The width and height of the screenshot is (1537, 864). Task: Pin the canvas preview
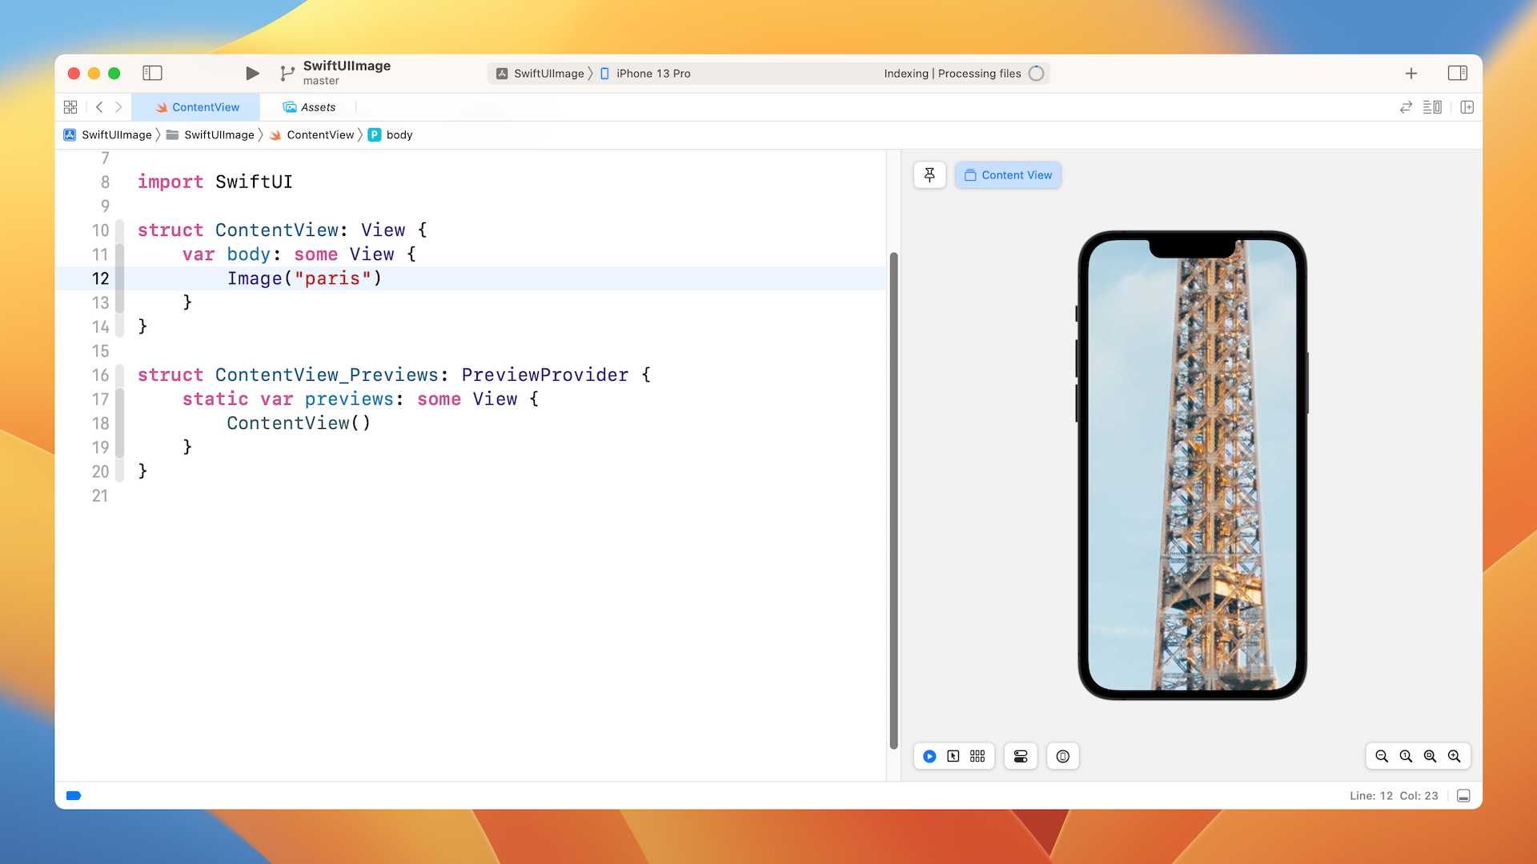[x=929, y=175]
